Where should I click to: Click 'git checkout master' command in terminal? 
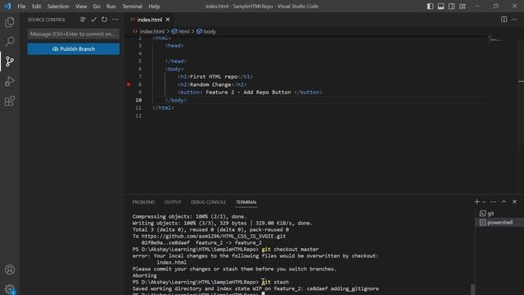(290, 249)
